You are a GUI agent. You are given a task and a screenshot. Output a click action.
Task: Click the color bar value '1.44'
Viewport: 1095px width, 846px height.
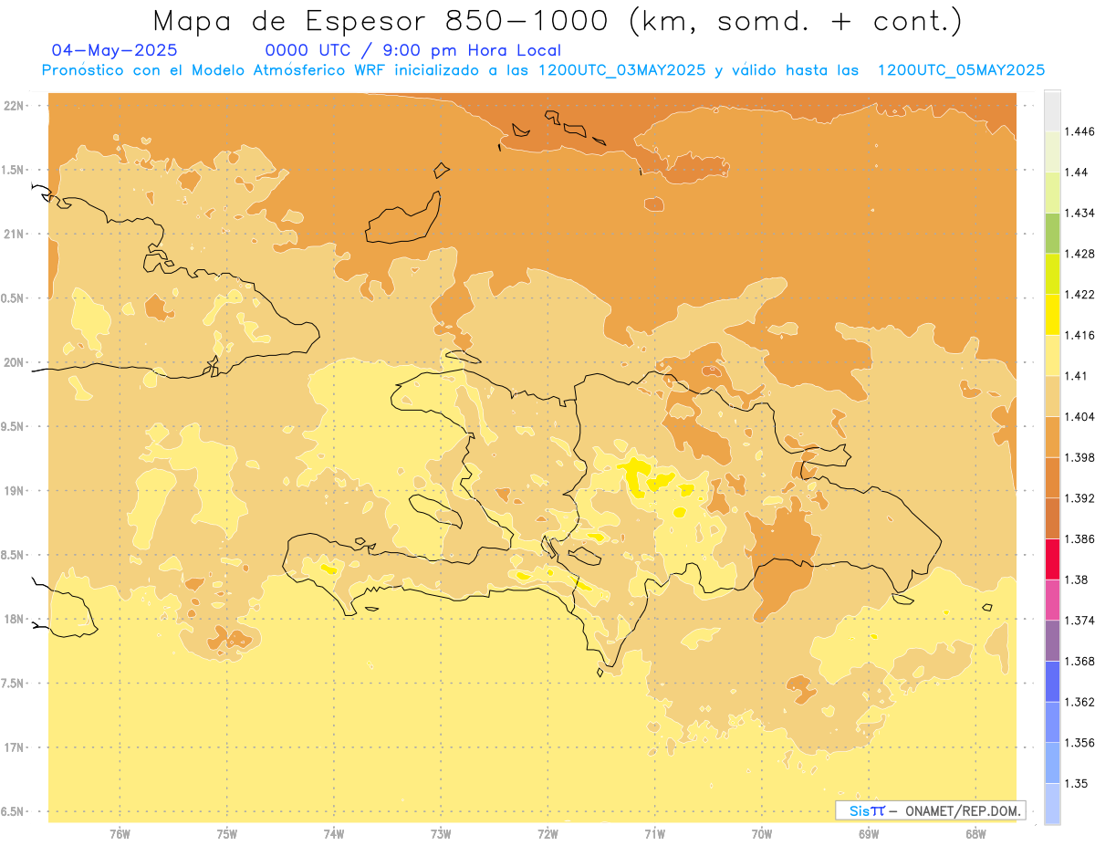pos(1075,172)
